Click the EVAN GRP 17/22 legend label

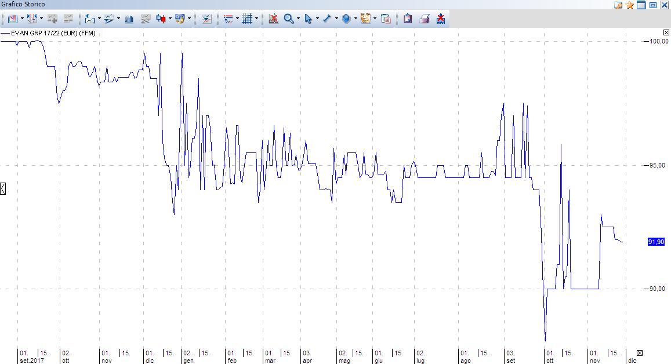click(x=53, y=34)
